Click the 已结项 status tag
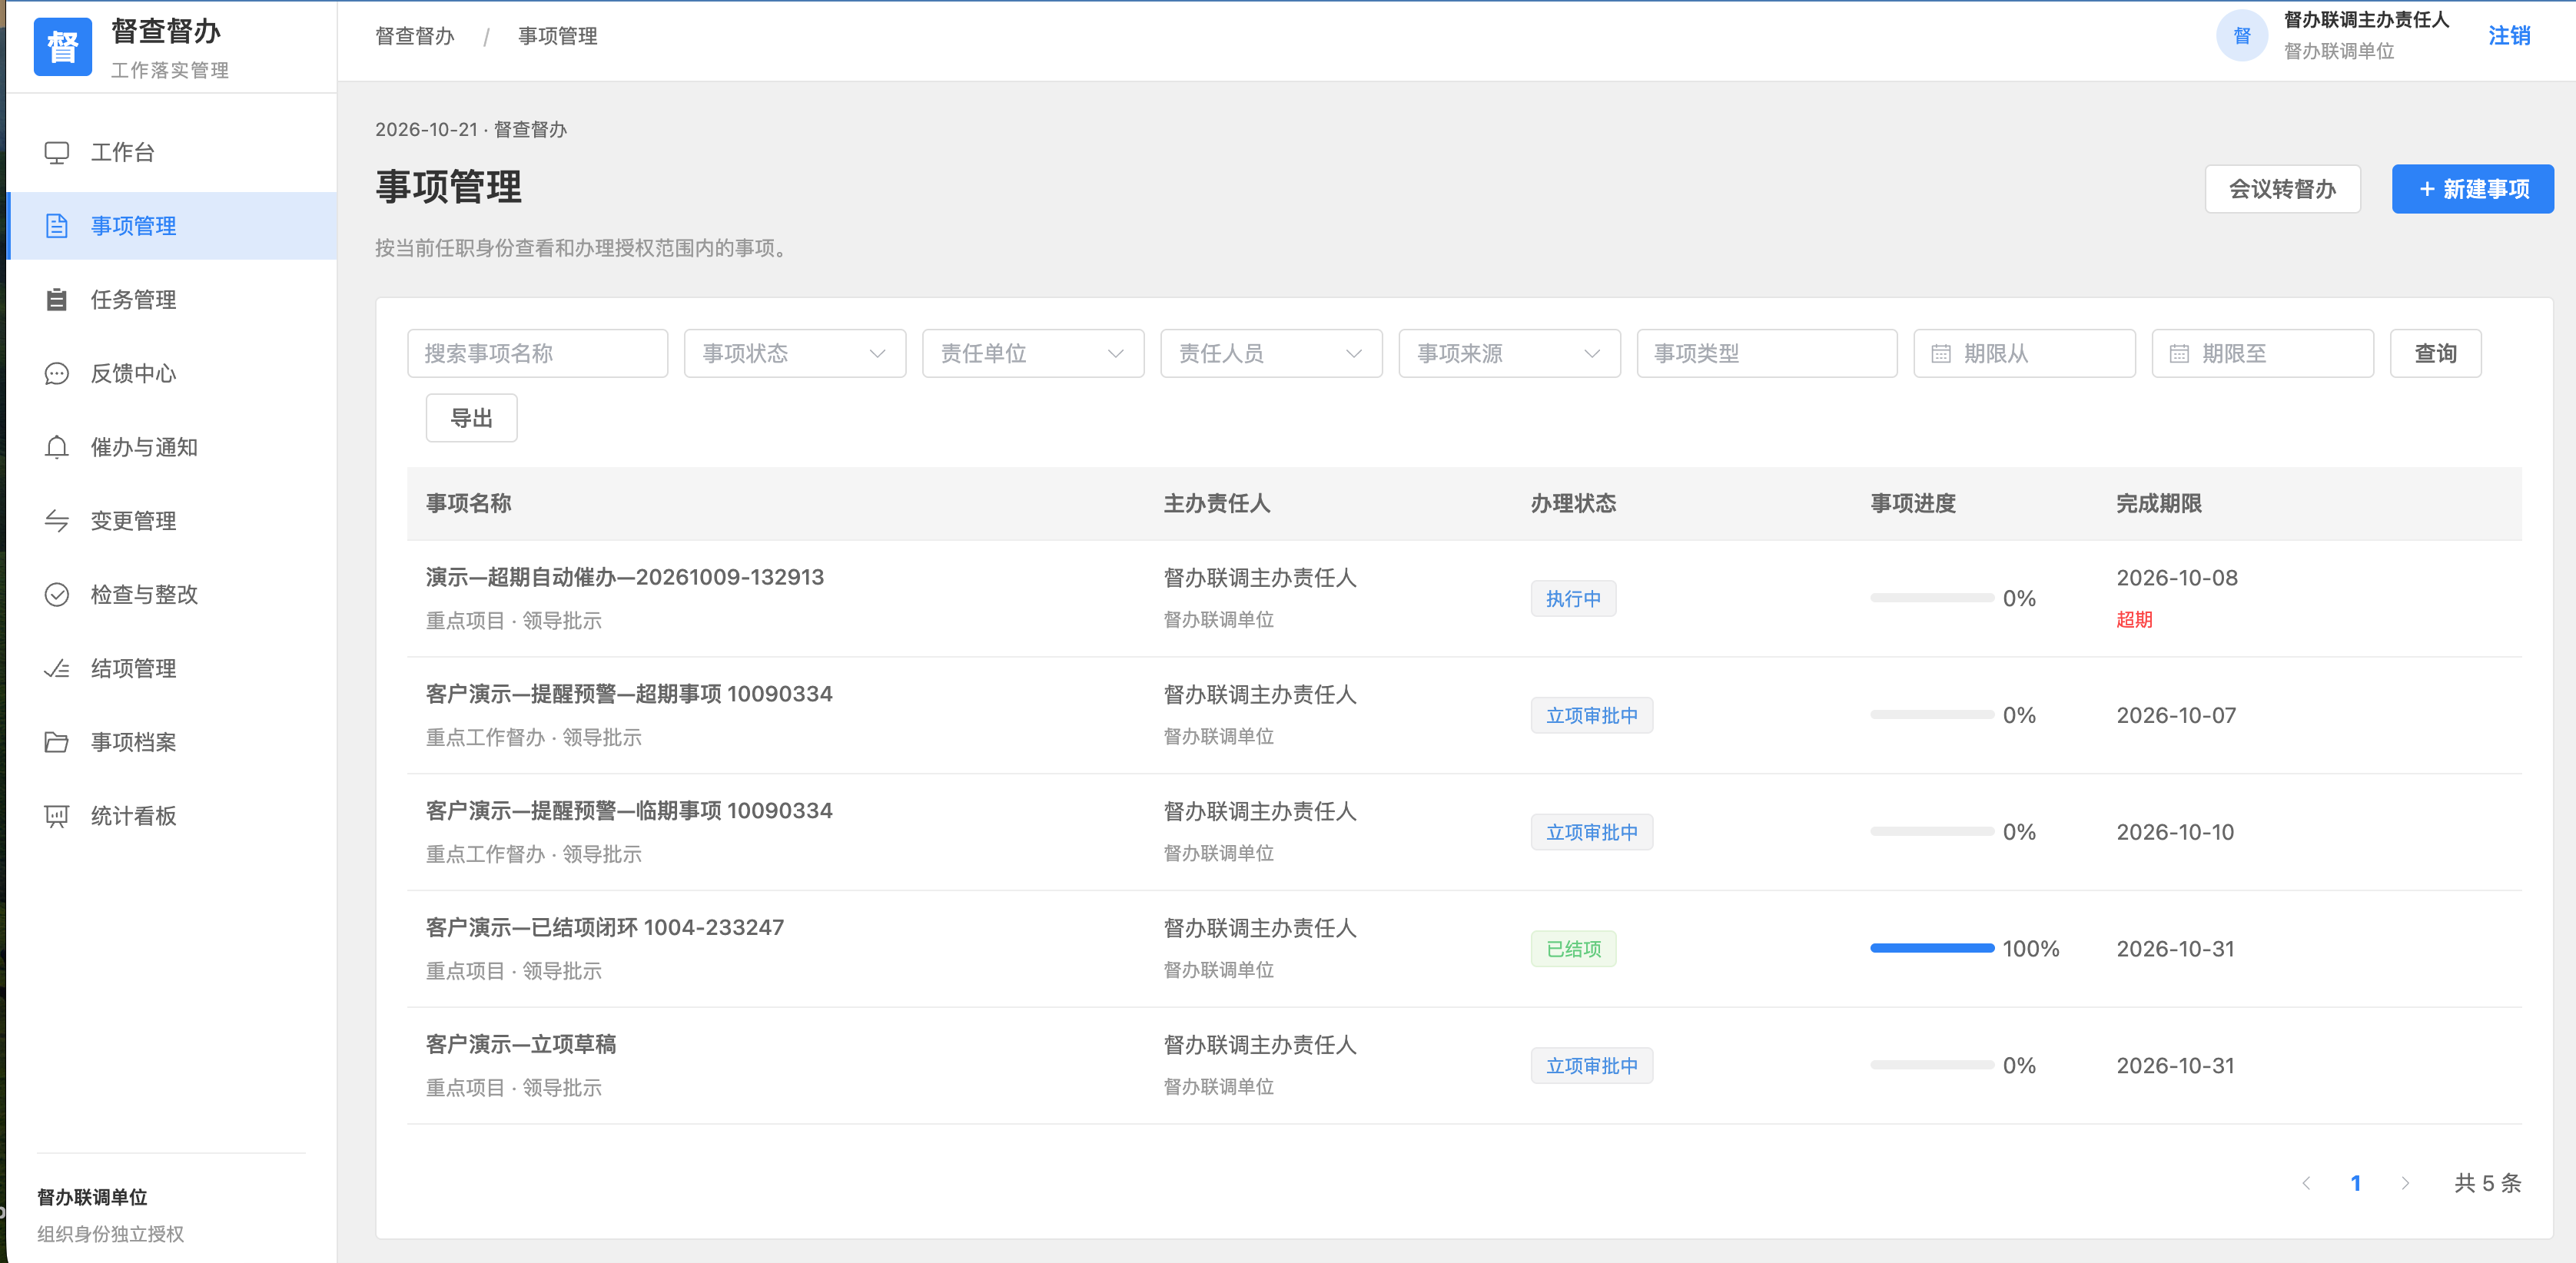2576x1263 pixels. (x=1573, y=949)
